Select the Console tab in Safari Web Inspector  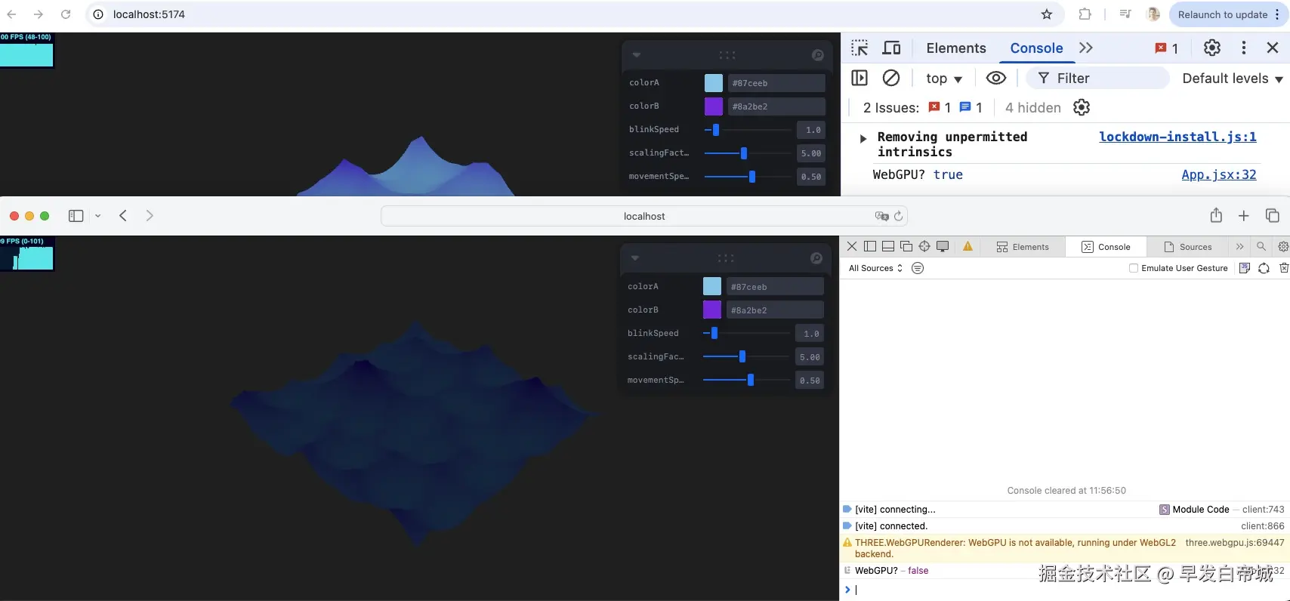click(x=1106, y=247)
